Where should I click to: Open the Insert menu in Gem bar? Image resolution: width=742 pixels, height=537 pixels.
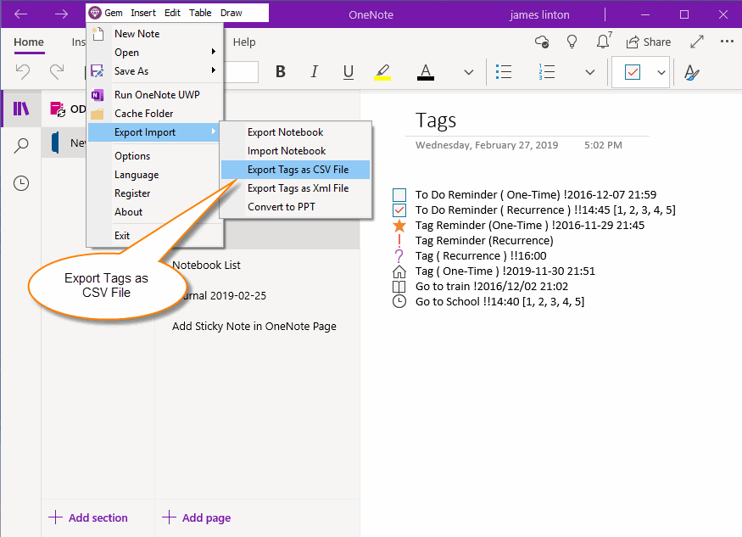pos(143,13)
